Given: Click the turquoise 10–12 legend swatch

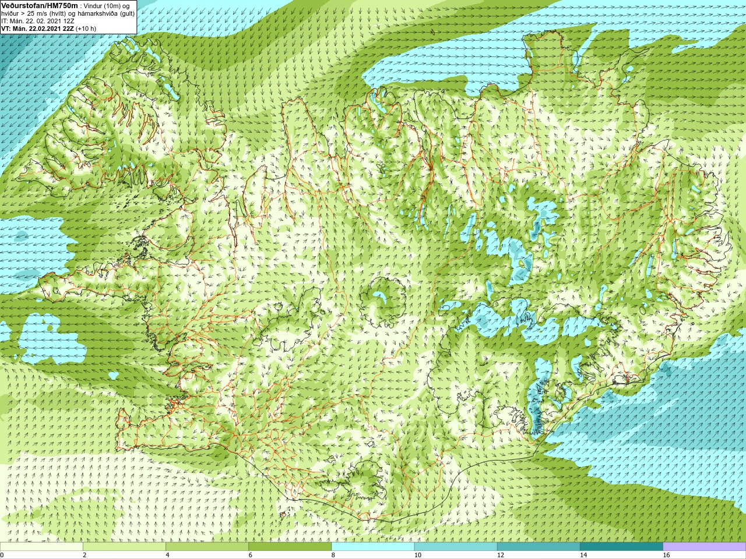Looking at the screenshot, I should [456, 547].
